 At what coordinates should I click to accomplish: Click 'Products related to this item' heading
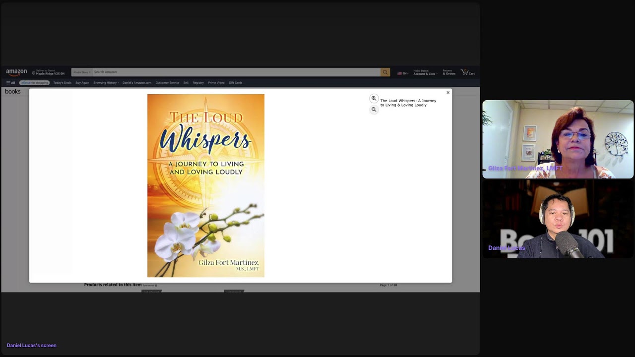(113, 285)
